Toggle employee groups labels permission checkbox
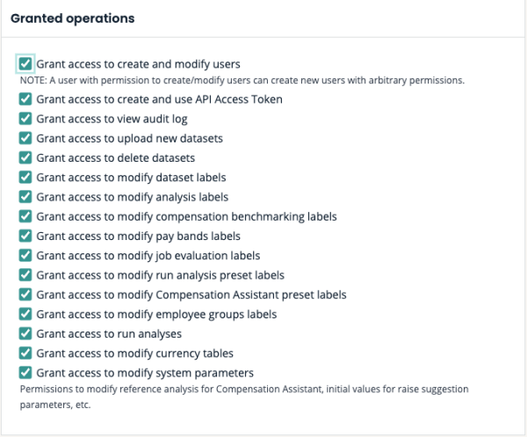 coord(25,314)
